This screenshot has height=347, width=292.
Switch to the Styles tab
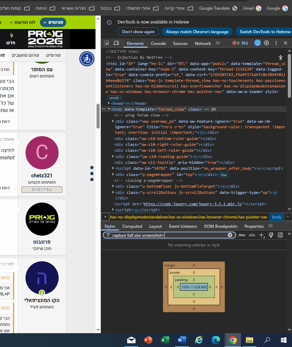(x=110, y=226)
